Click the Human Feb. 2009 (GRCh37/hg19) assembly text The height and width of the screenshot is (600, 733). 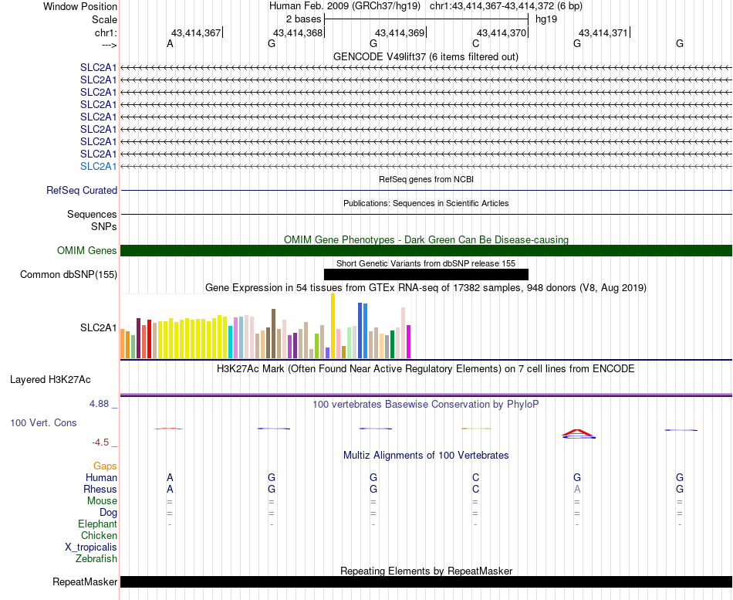345,6
